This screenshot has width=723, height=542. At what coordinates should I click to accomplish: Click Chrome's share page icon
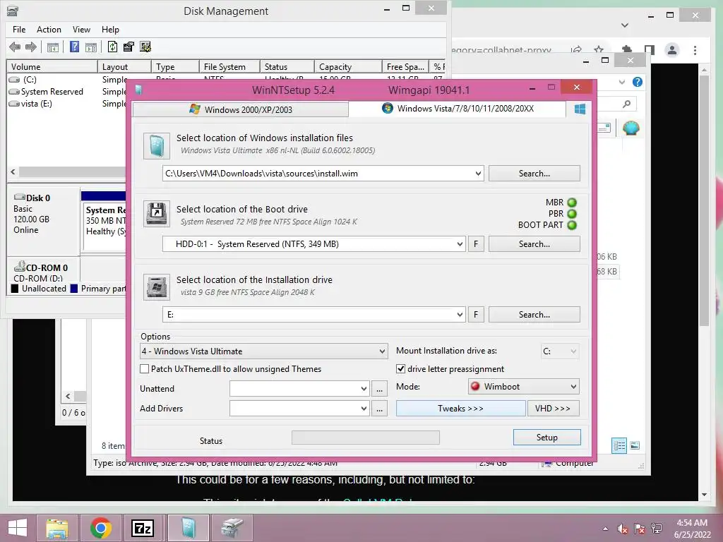click(576, 49)
